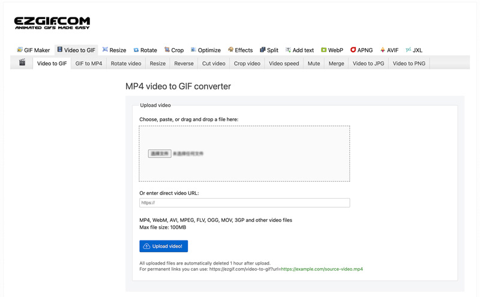Open the WebP tools icon
Viewport: 480px width, 297px height.
pos(323,50)
